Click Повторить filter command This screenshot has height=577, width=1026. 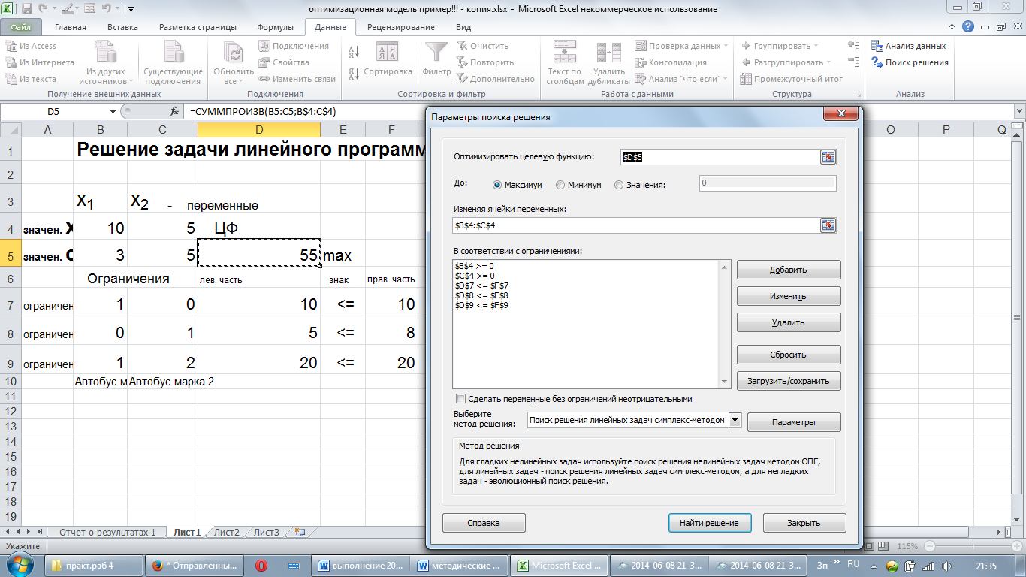click(485, 62)
